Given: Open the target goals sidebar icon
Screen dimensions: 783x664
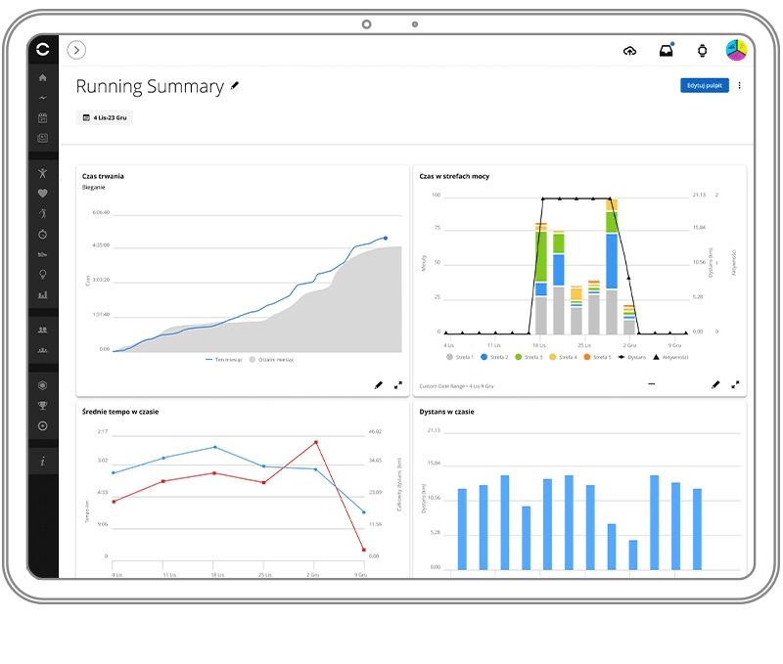Looking at the screenshot, I should coord(42,426).
